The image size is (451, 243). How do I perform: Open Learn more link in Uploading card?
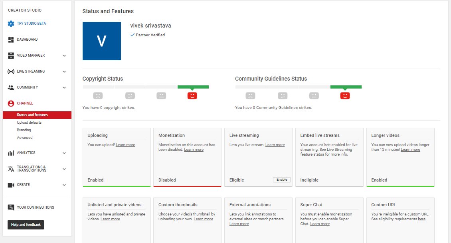click(x=125, y=145)
